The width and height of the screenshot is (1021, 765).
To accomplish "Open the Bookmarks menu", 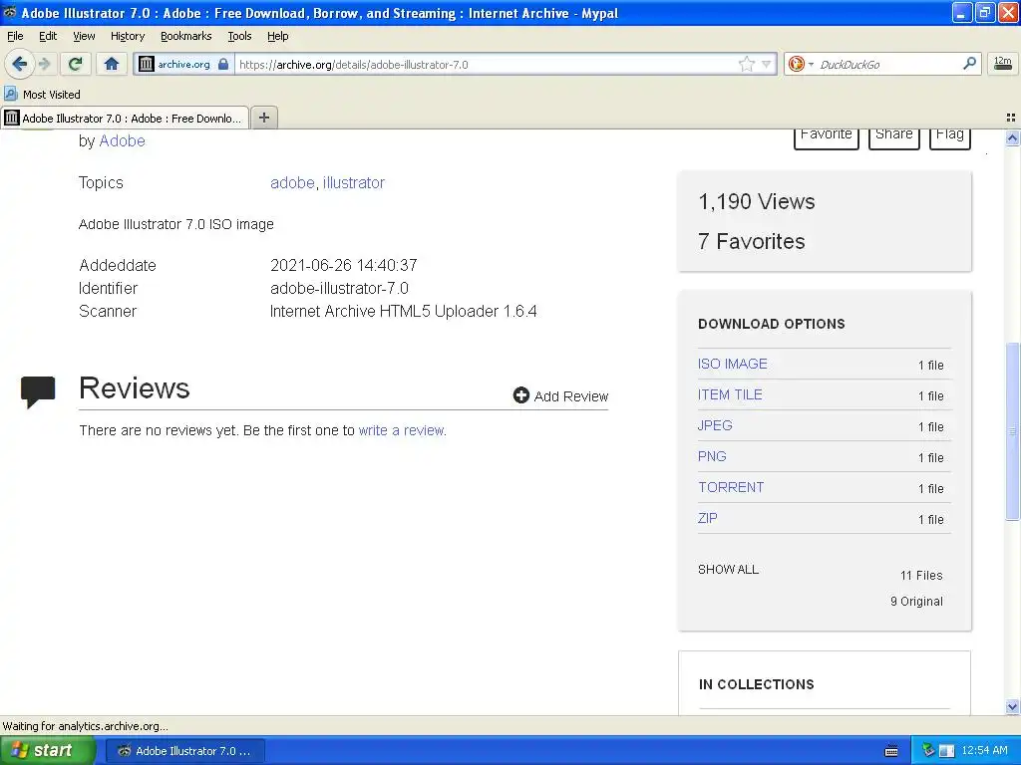I will click(x=186, y=36).
